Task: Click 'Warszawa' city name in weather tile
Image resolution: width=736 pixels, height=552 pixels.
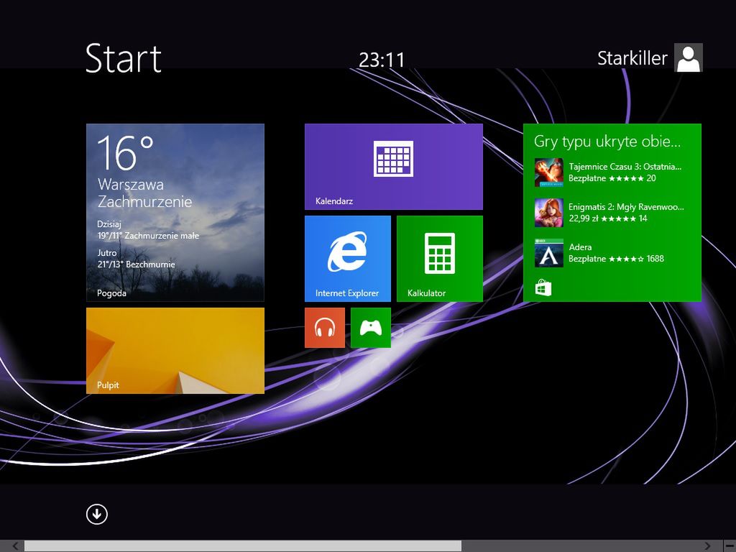Action: [x=131, y=185]
